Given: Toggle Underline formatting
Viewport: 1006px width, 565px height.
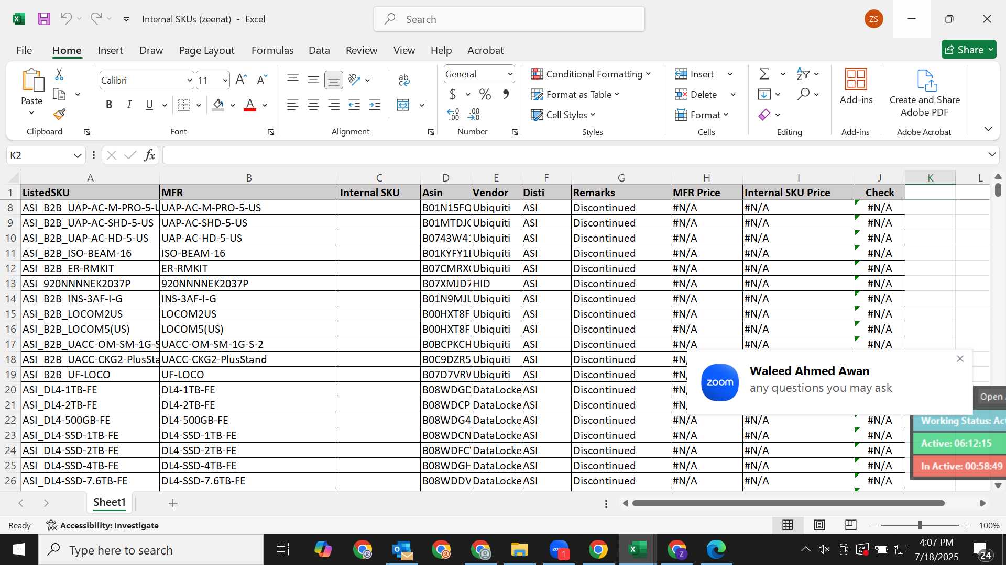Looking at the screenshot, I should pyautogui.click(x=149, y=105).
